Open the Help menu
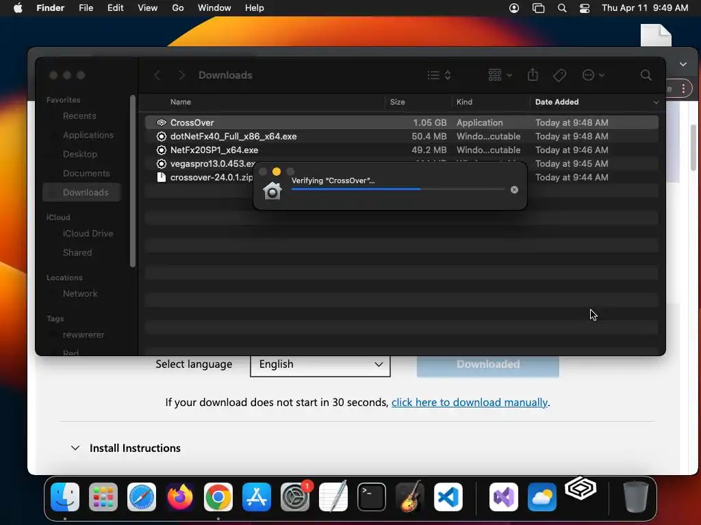 [x=255, y=8]
